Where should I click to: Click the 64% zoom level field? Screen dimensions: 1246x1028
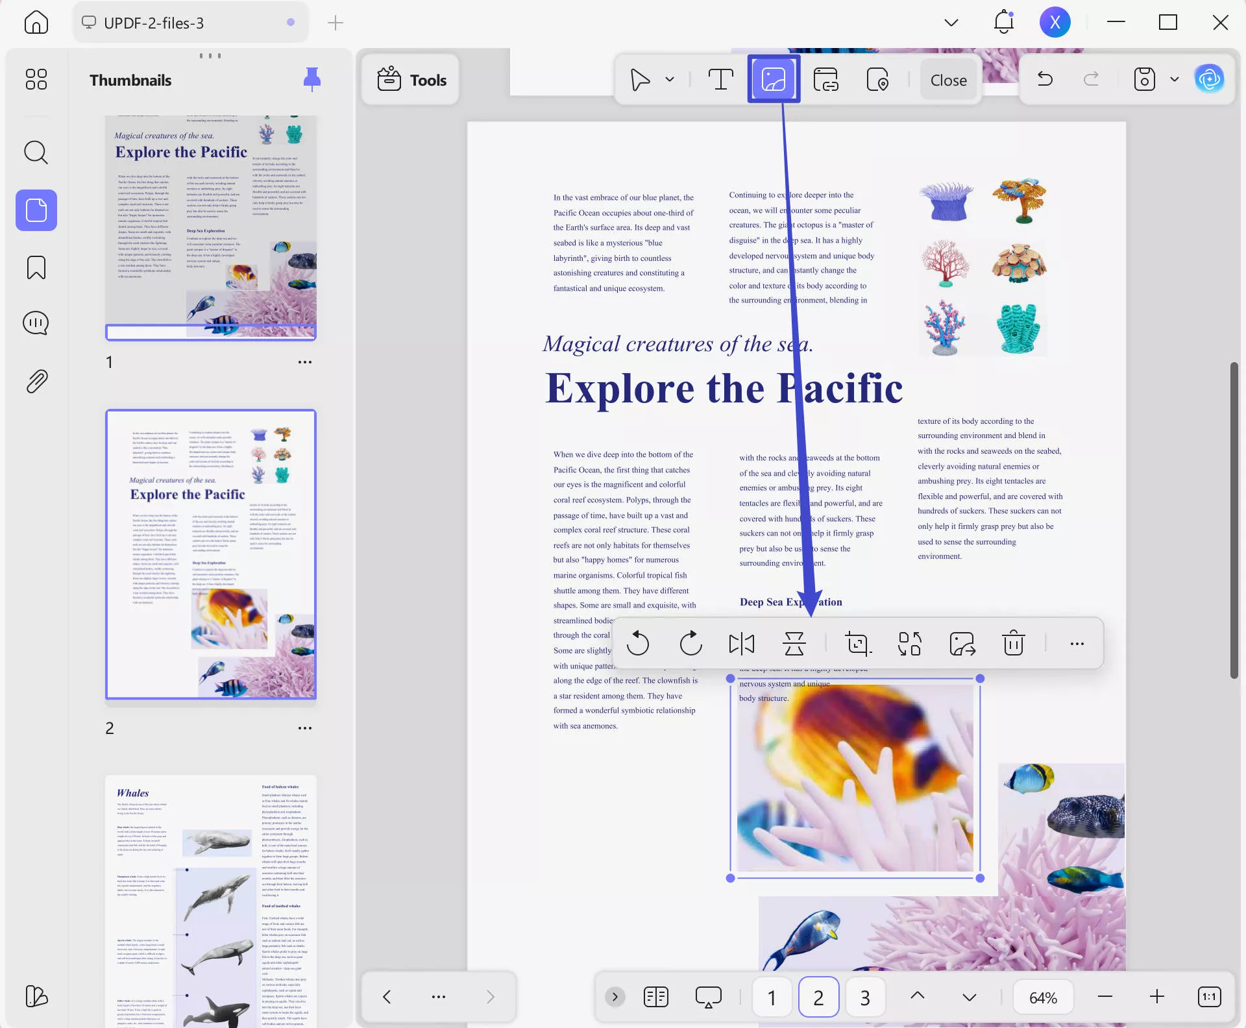pyautogui.click(x=1043, y=997)
